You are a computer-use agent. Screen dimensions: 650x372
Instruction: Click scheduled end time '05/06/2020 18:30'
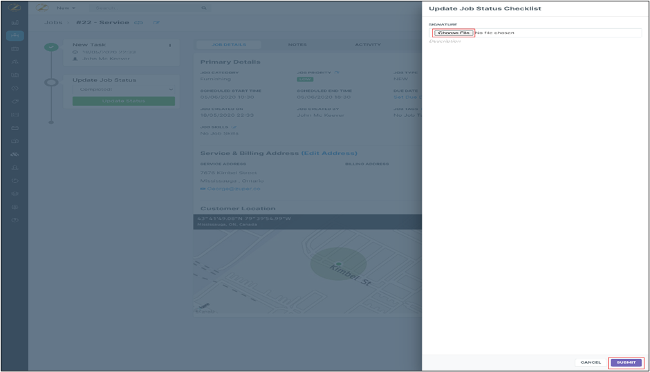pos(324,97)
